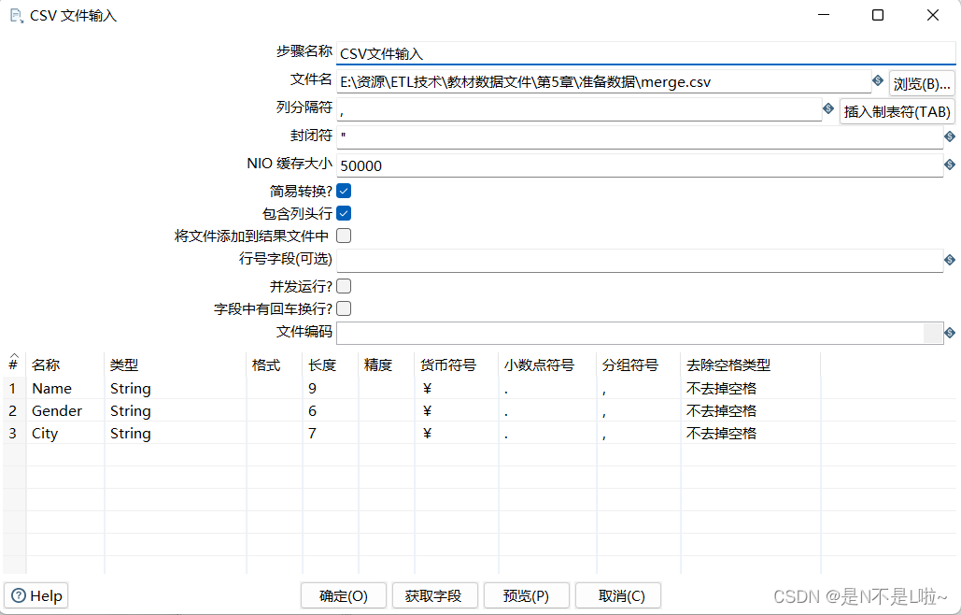Click variable icon for NIO 缓存大小 field
961x615 pixels.
[951, 165]
